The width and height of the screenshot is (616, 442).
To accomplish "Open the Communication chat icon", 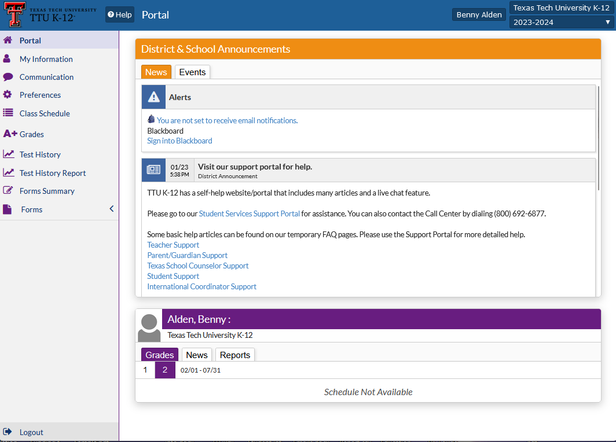I will click(x=8, y=77).
